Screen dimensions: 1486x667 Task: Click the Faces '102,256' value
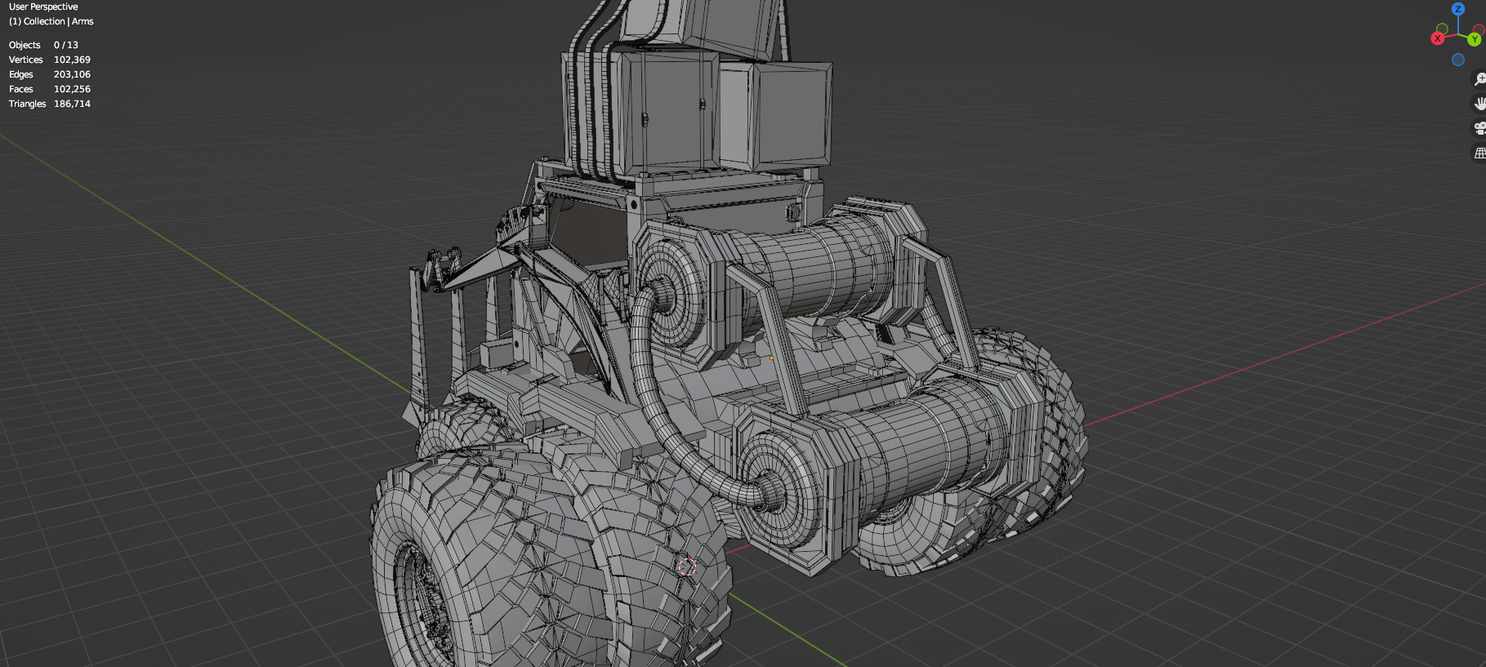tap(72, 89)
